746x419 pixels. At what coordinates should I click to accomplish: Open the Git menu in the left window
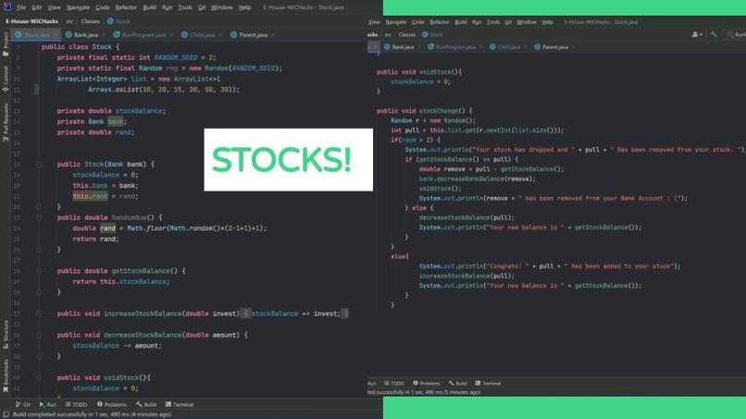tap(202, 7)
